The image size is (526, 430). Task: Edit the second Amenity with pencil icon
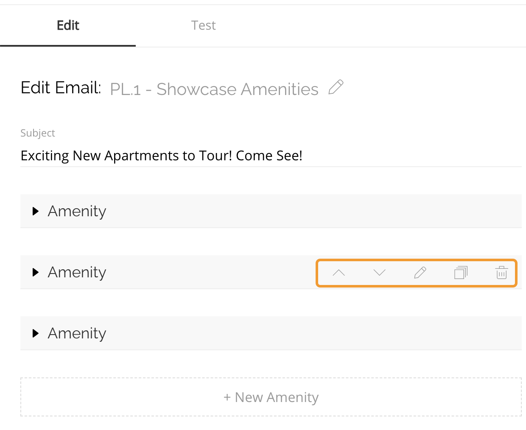(420, 273)
